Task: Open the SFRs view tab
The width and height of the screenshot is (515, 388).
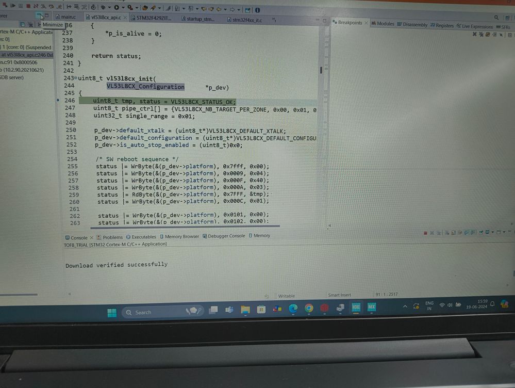Action: 503,27
